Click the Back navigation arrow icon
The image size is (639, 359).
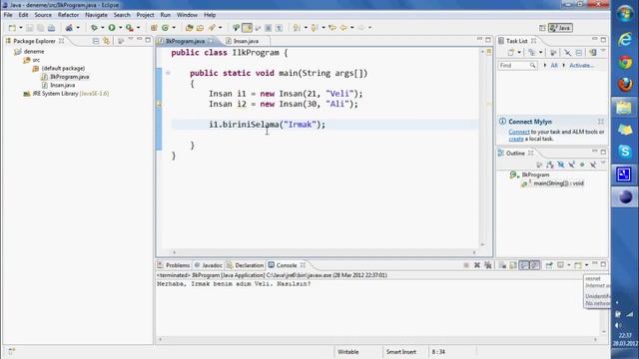[343, 28]
